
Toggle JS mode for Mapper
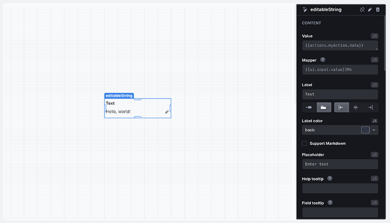click(374, 60)
